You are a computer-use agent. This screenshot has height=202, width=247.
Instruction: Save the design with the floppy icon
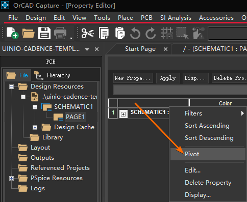pyautogui.click(x=44, y=33)
